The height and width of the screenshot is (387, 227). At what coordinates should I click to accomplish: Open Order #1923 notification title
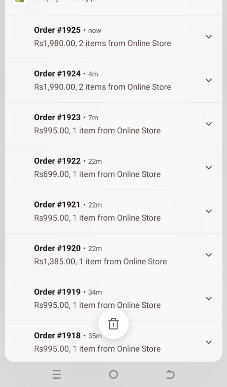57,117
